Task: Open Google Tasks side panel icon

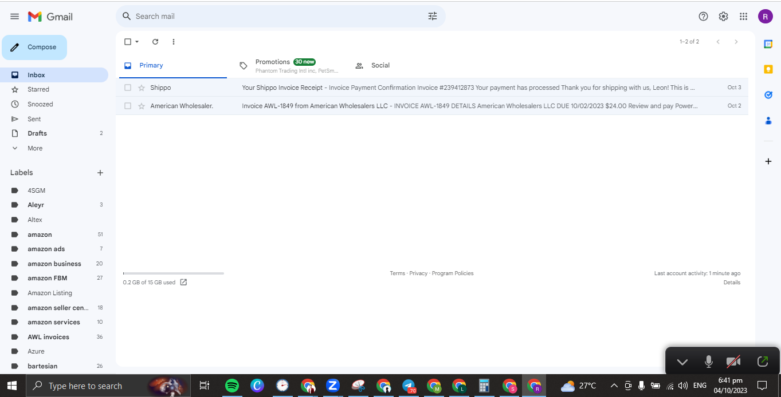Action: [768, 95]
